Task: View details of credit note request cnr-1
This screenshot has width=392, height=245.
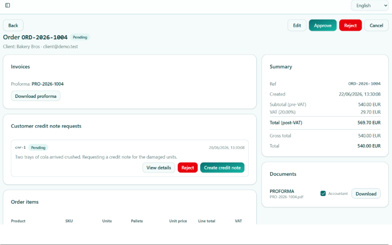Action: [x=159, y=168]
